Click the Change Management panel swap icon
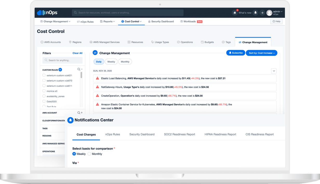 pos(95,53)
